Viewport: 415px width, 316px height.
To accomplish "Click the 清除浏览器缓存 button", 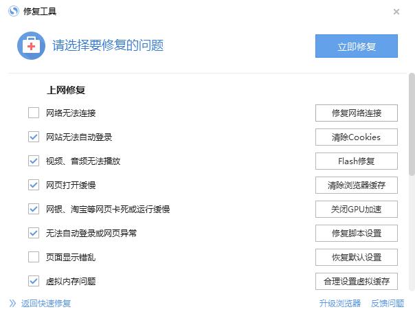I will 357,185.
